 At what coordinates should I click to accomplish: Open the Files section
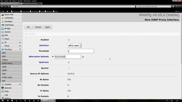pyautogui.click(x=11, y=91)
